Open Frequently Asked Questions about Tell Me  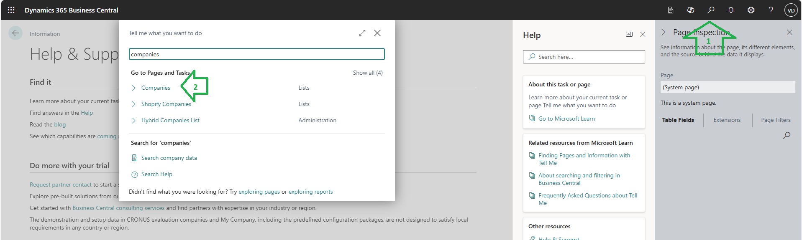(x=588, y=199)
